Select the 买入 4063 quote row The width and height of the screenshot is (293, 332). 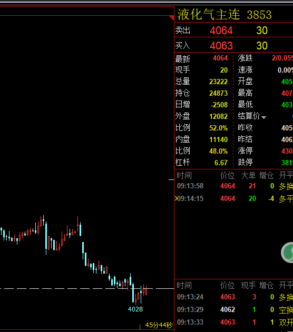coord(233,45)
